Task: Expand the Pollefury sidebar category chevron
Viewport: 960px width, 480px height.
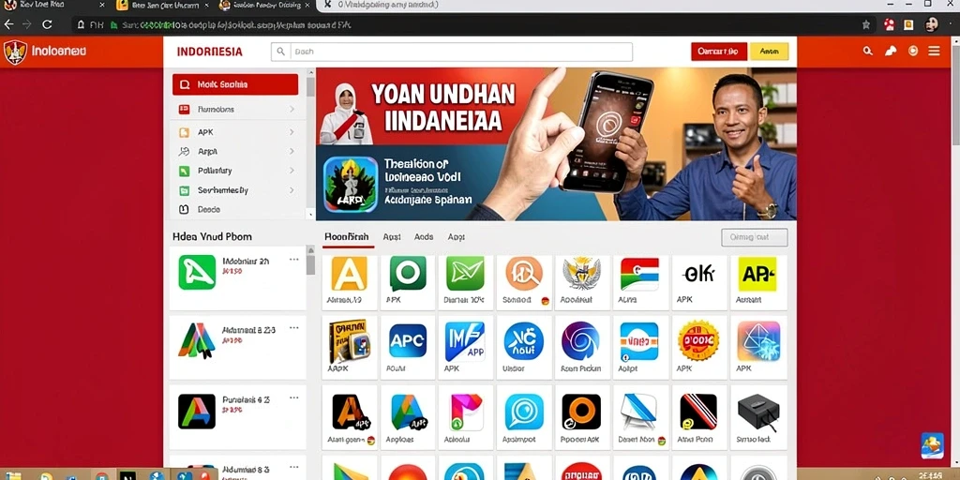Action: click(x=292, y=171)
